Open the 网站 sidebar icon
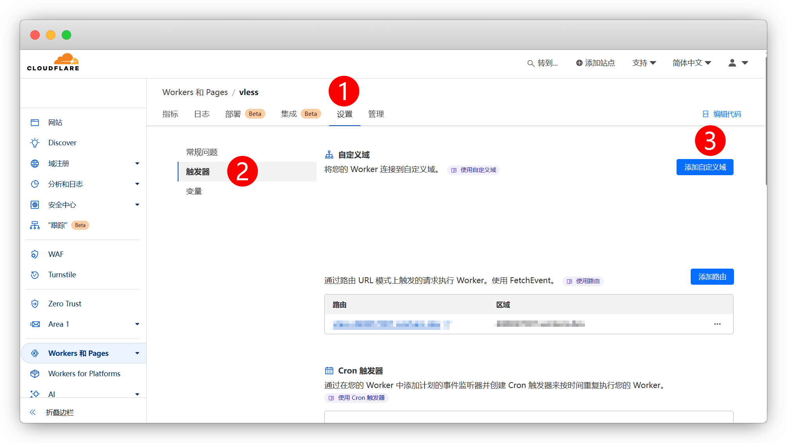 click(35, 123)
